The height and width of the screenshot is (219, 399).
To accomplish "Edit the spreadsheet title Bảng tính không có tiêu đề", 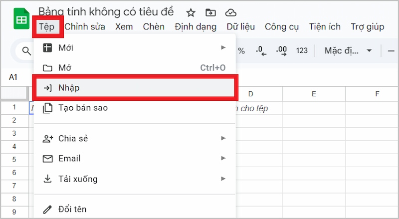I will click(x=106, y=12).
